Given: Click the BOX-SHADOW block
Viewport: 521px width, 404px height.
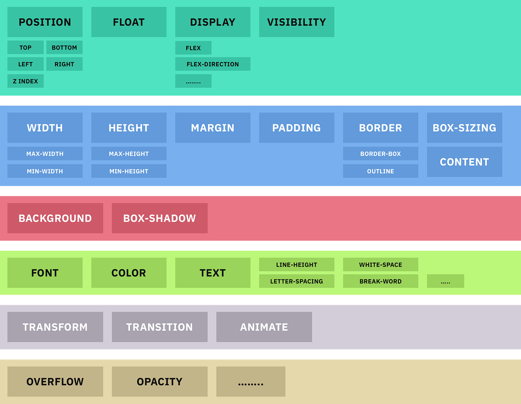Looking at the screenshot, I should tap(160, 218).
